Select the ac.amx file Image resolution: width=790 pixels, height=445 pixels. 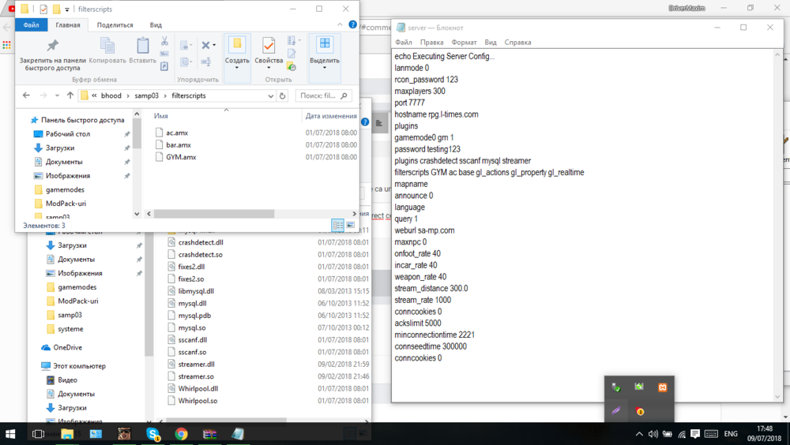coord(177,133)
